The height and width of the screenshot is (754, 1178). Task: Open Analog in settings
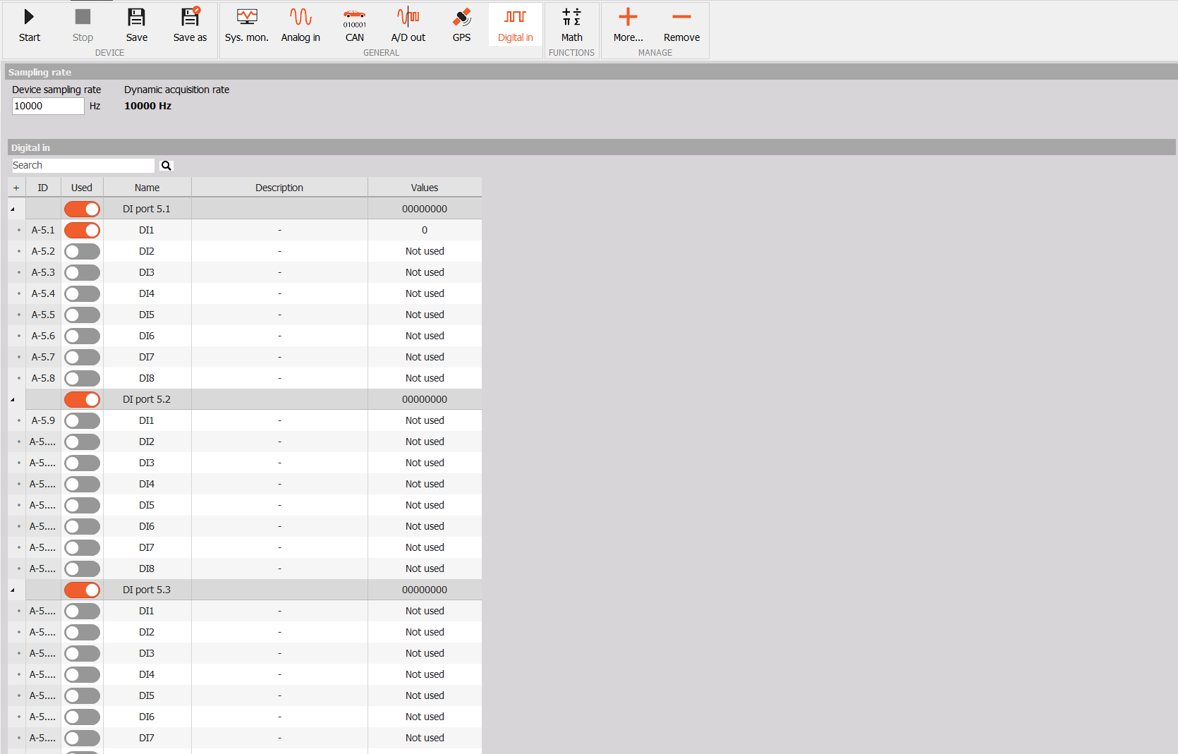pos(300,25)
